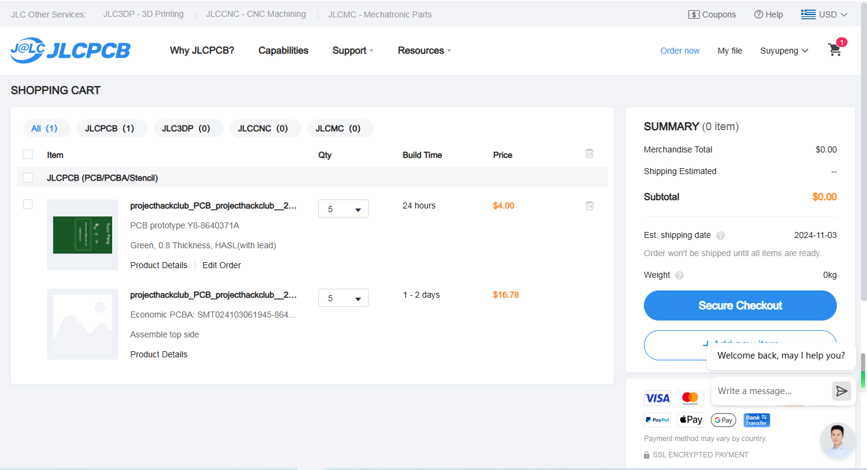Open Why JLCPCB? menu item
The height and width of the screenshot is (470, 867).
point(202,51)
